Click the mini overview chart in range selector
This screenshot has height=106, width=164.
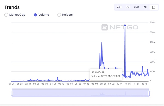[80, 93]
